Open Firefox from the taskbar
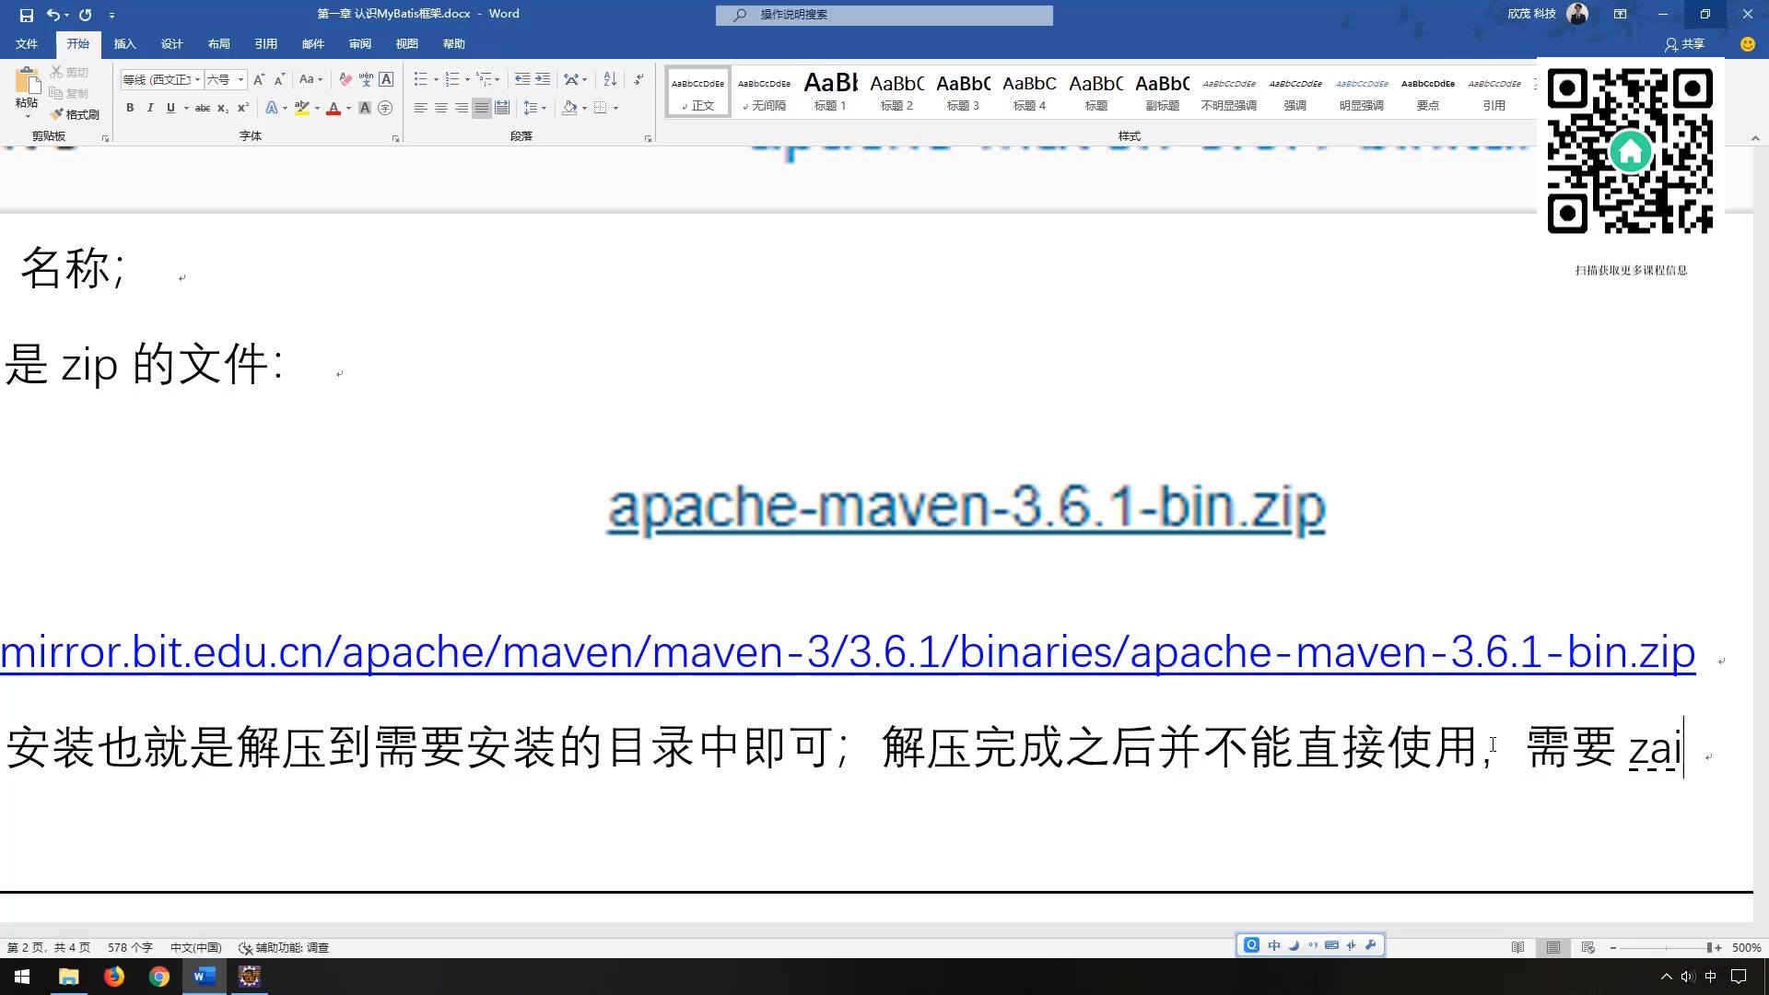Screen dimensions: 1769x995 [x=114, y=977]
